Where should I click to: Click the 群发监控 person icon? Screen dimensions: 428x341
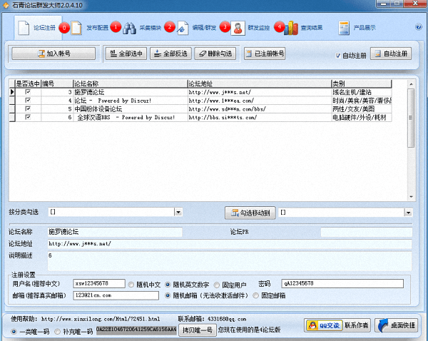click(235, 28)
